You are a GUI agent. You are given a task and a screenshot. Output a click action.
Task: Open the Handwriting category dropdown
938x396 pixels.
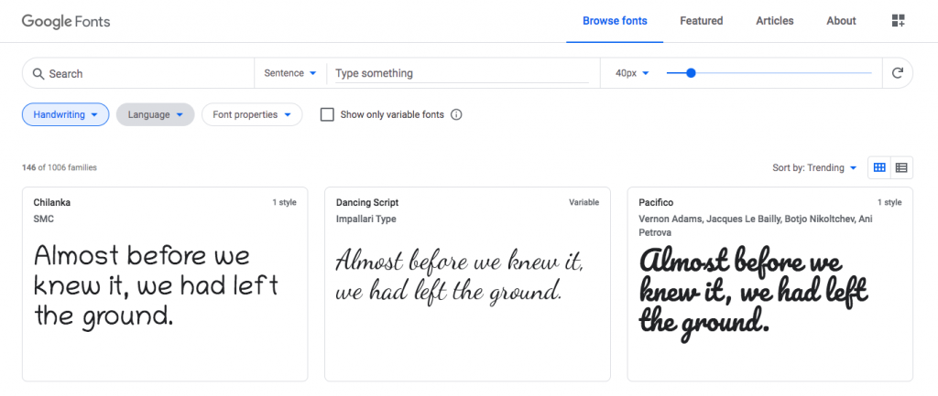66,114
